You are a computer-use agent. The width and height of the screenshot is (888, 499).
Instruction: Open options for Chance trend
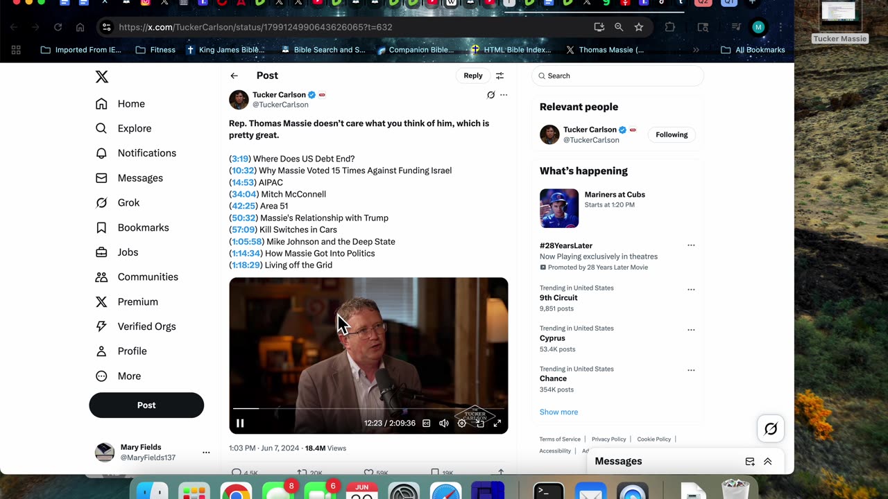(691, 370)
